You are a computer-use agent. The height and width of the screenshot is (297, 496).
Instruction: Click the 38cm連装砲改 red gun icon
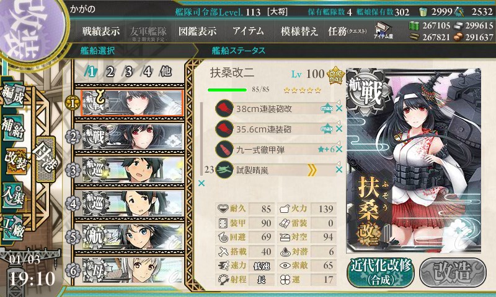(x=224, y=108)
